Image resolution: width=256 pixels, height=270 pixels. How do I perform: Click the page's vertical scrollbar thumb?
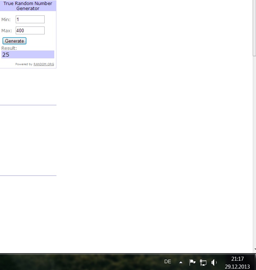tap(254, 29)
